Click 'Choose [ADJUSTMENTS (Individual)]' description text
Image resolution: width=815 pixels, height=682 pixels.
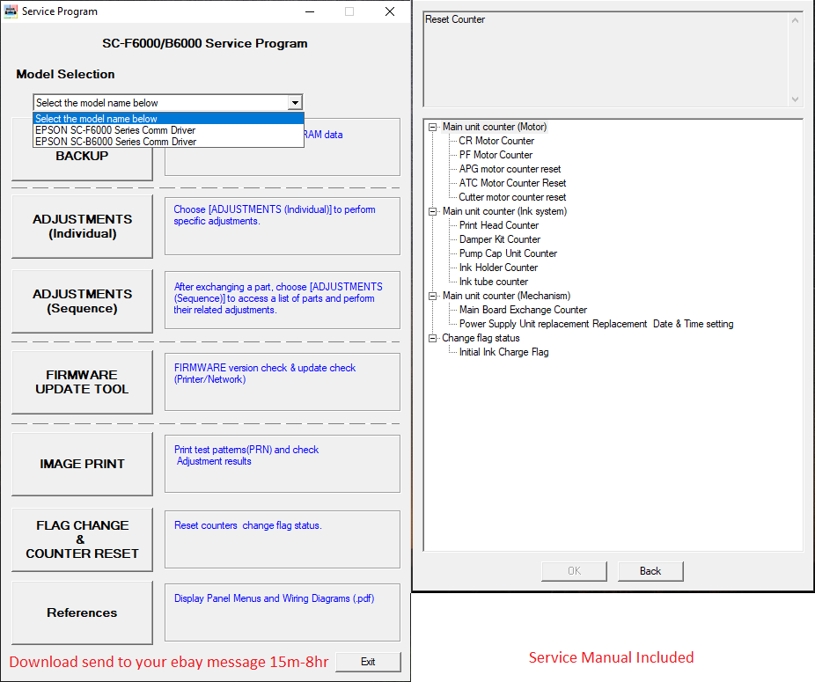click(274, 216)
